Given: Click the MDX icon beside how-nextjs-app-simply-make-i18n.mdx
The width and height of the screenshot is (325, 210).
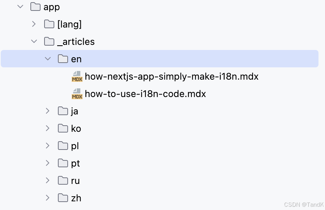Looking at the screenshot, I should coord(77,76).
